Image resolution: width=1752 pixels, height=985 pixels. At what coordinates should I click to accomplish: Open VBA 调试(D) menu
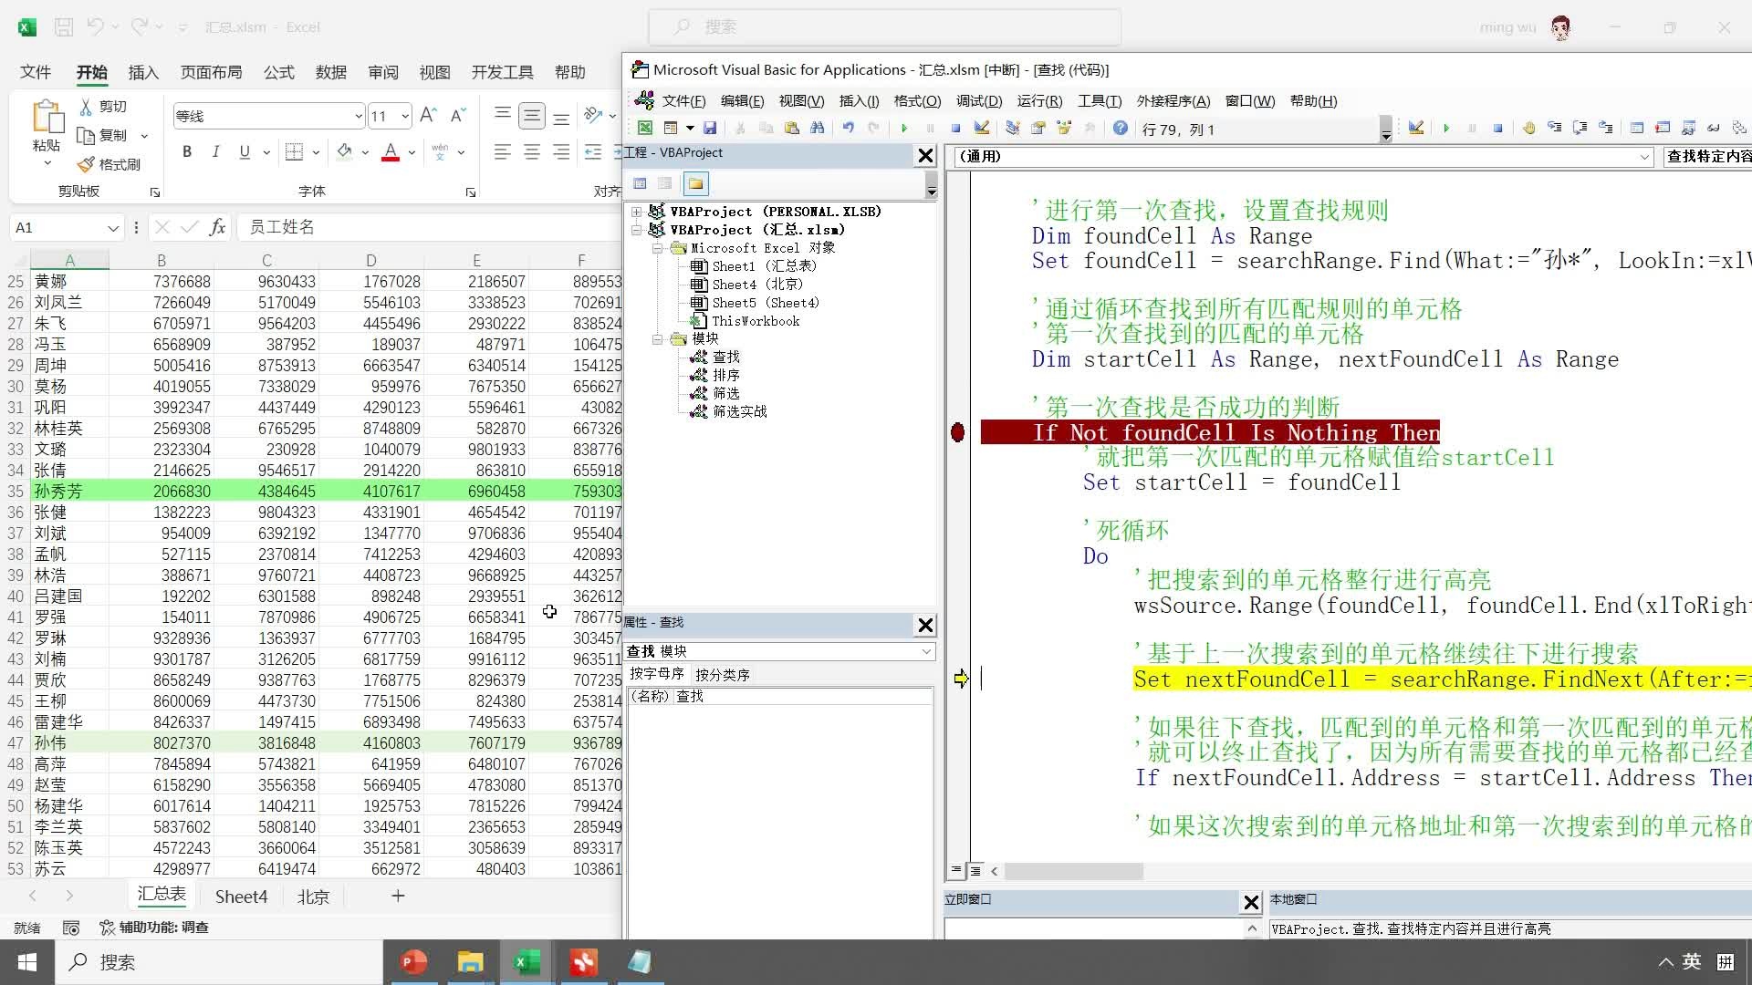979,101
